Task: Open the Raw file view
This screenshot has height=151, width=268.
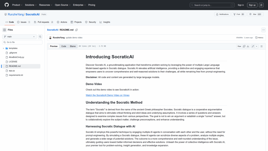Action: 239,46
